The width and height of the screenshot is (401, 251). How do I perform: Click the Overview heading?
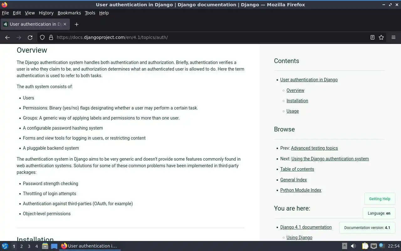32,50
